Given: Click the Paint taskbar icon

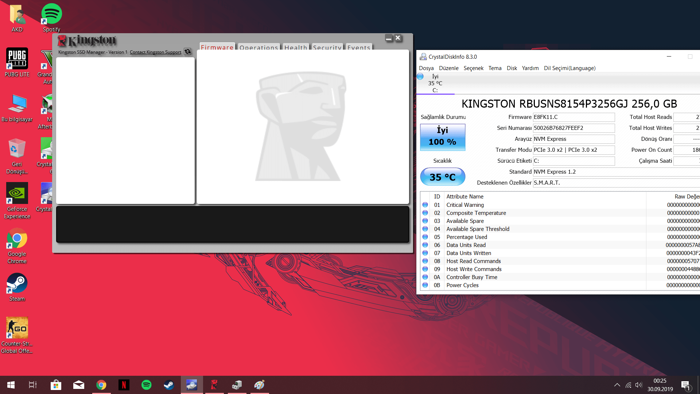Looking at the screenshot, I should pos(259,385).
